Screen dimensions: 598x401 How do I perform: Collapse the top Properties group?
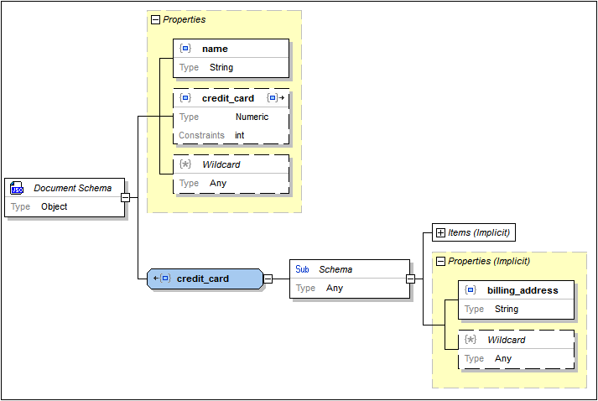coord(155,19)
